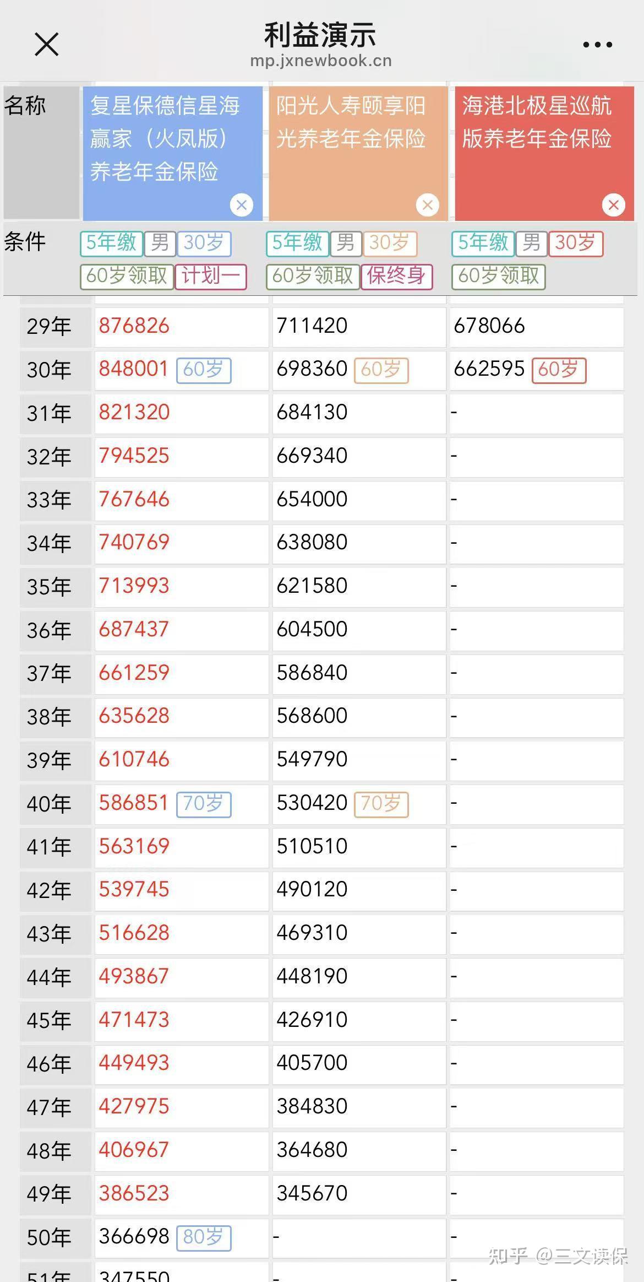Open 复星保德信信星海赢家 product title
644x1282 pixels.
[165, 138]
